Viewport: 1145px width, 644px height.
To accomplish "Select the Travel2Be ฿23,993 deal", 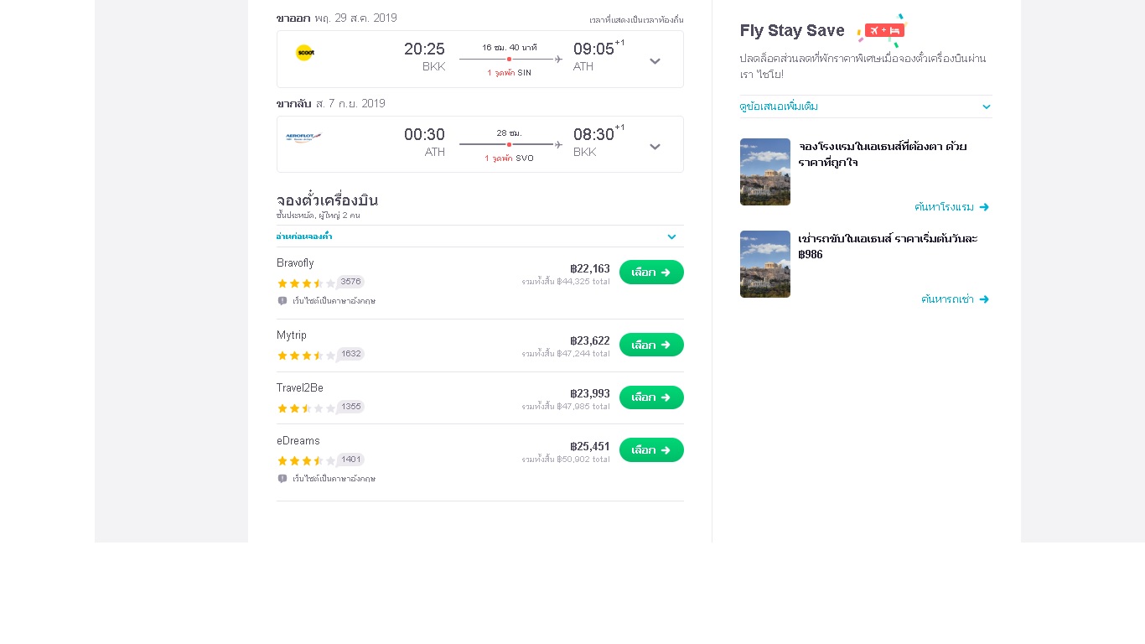I will click(x=651, y=397).
